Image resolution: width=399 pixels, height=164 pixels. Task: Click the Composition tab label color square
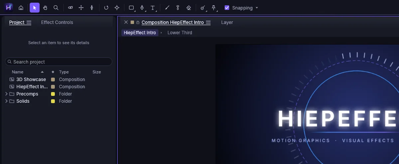pyautogui.click(x=132, y=22)
